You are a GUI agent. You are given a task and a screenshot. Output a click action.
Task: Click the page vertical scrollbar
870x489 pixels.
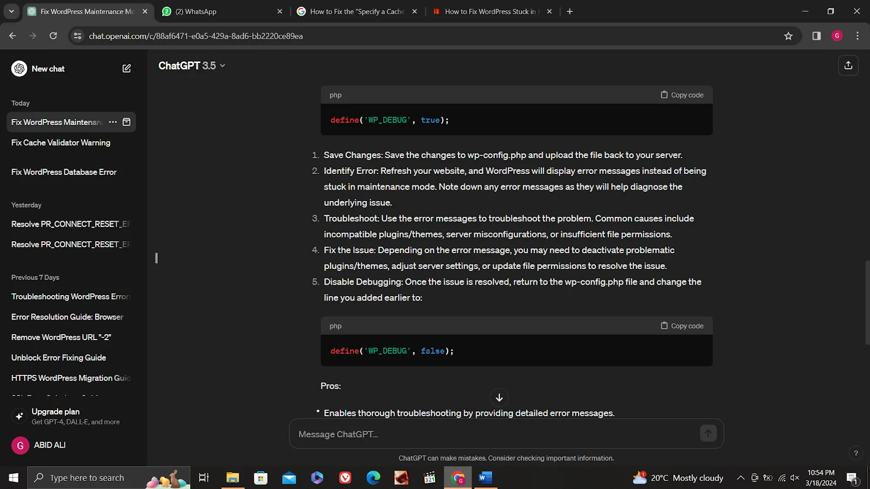[x=867, y=302]
